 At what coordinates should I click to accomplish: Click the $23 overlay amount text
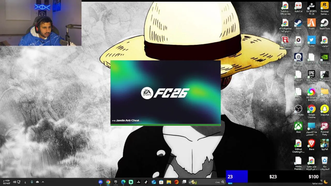273,177
